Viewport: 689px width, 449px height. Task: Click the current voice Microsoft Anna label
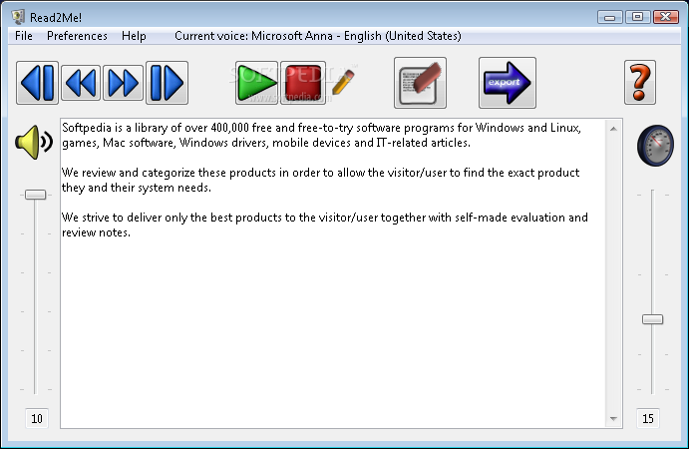click(318, 36)
